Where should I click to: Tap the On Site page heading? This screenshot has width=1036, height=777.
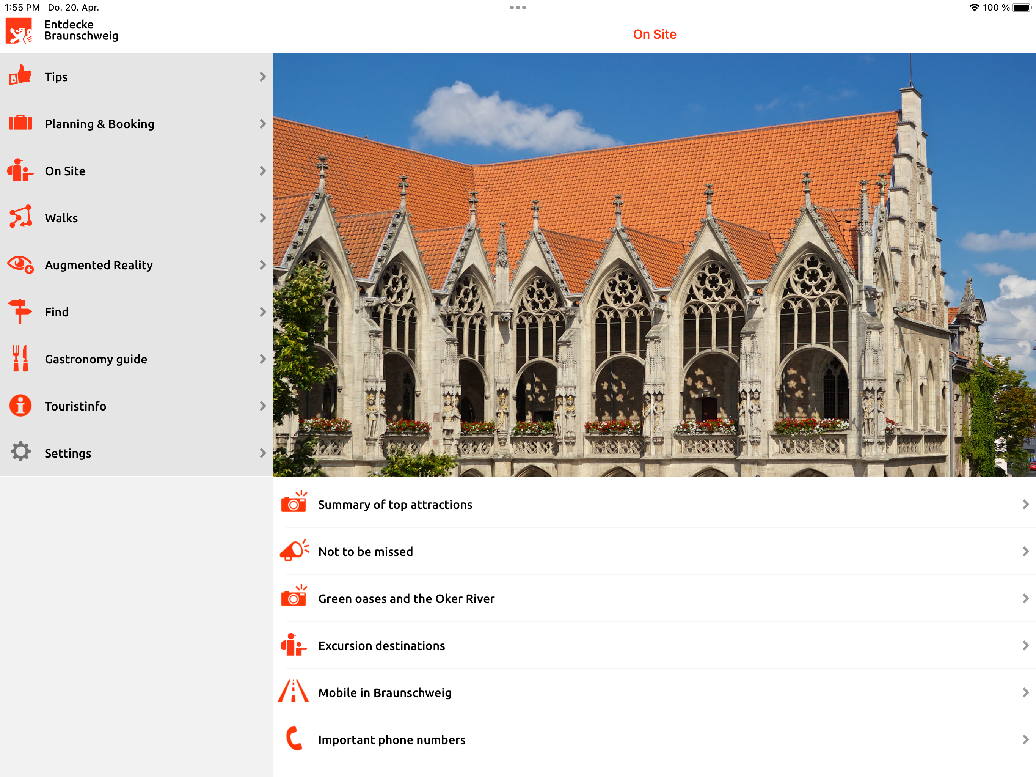(654, 34)
